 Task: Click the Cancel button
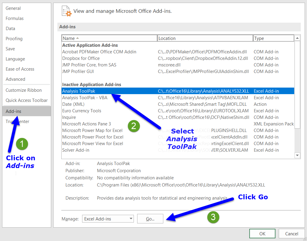point(291,234)
